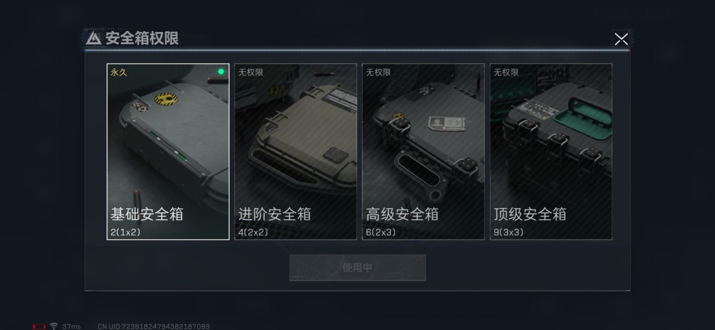Click the 6(2x3) capacity text
Image resolution: width=715 pixels, height=330 pixels.
click(381, 232)
